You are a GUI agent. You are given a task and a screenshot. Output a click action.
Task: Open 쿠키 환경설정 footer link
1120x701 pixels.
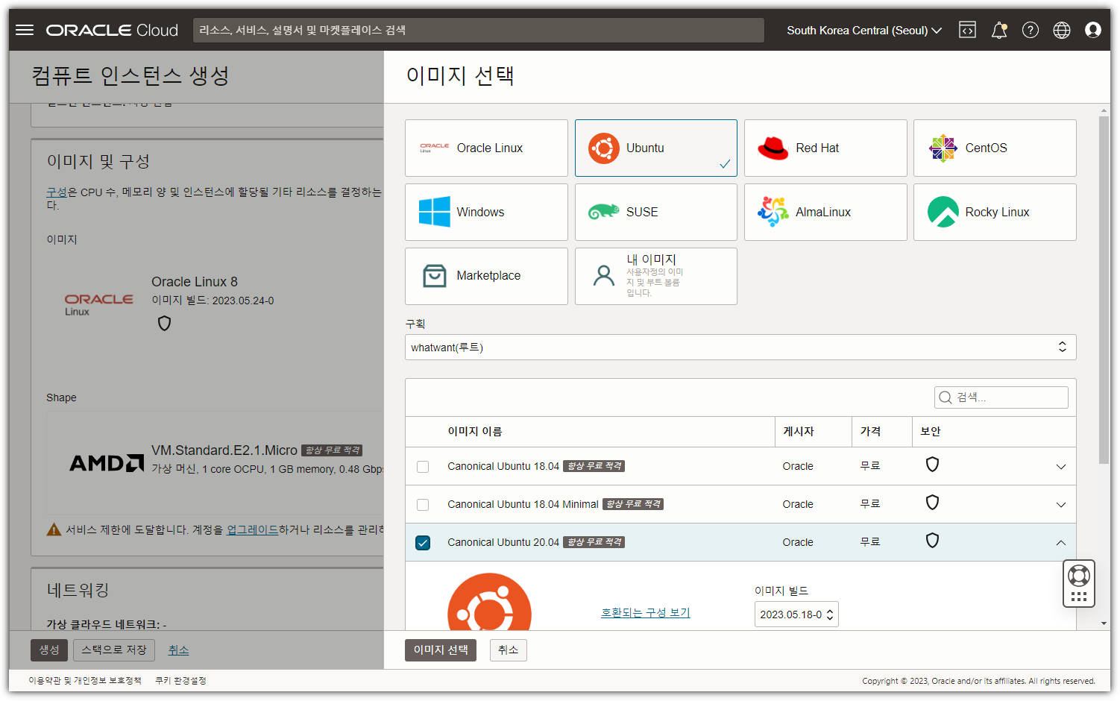(180, 681)
